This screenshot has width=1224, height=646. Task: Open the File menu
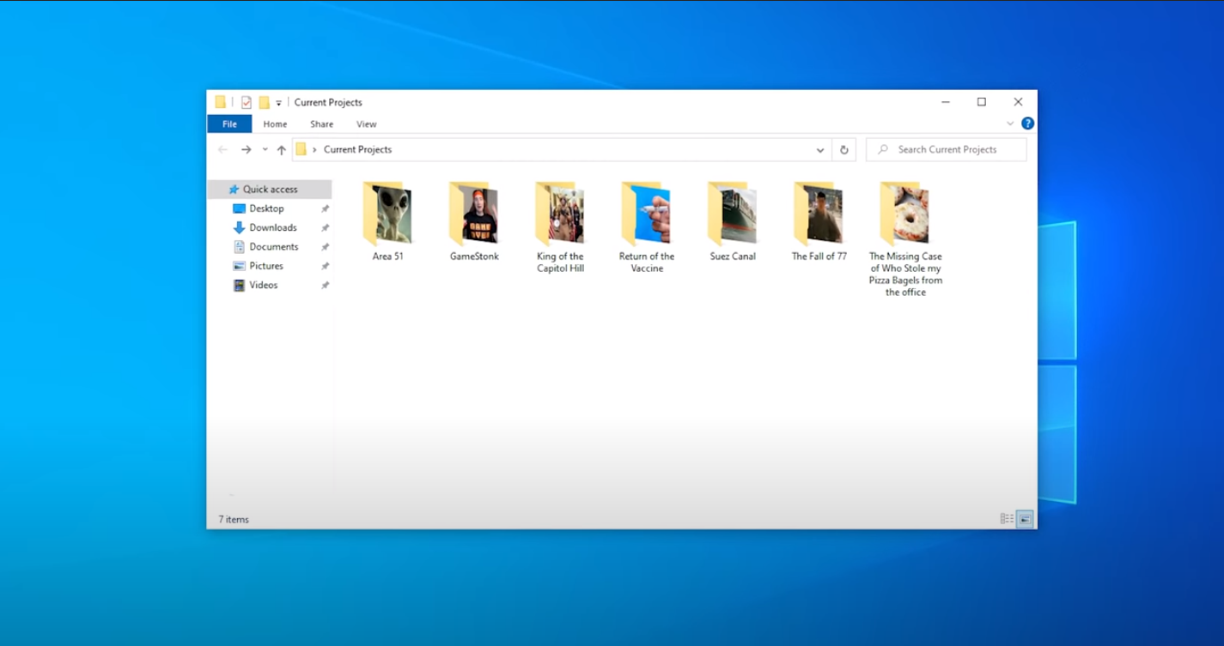pos(229,124)
